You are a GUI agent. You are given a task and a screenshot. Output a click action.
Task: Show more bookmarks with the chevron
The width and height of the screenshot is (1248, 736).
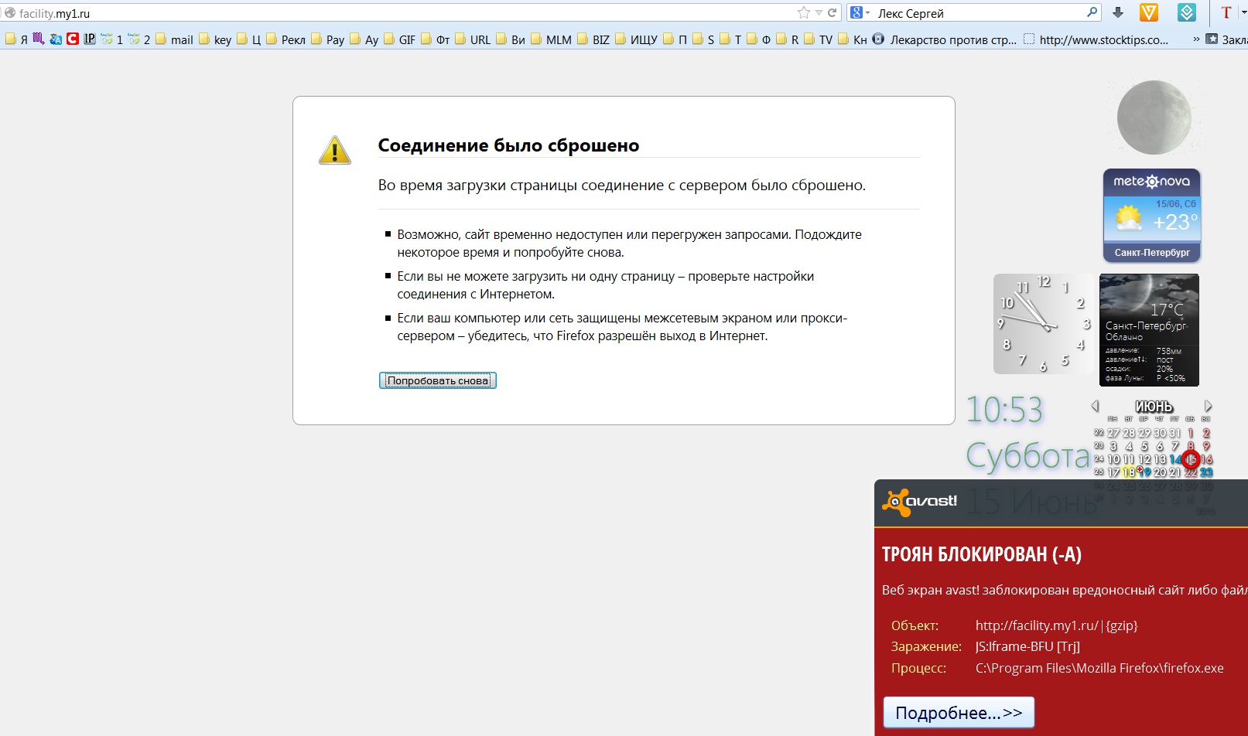[x=1196, y=39]
